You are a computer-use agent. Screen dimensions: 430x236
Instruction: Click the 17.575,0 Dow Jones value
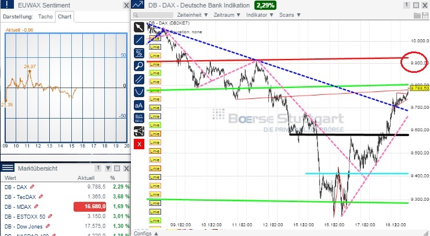point(96,226)
